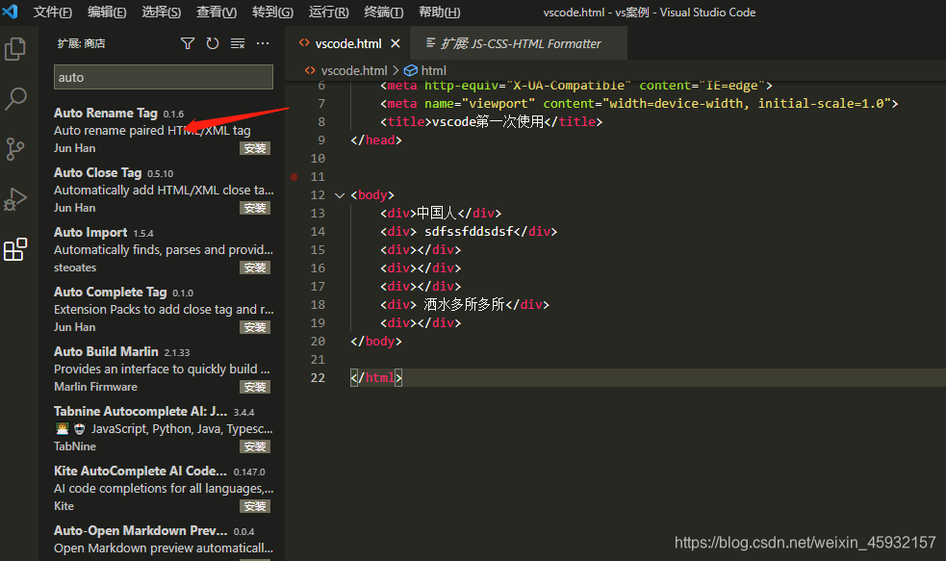946x561 pixels.
Task: Select the Auto Complete Tag extension entry
Action: pyautogui.click(x=162, y=310)
